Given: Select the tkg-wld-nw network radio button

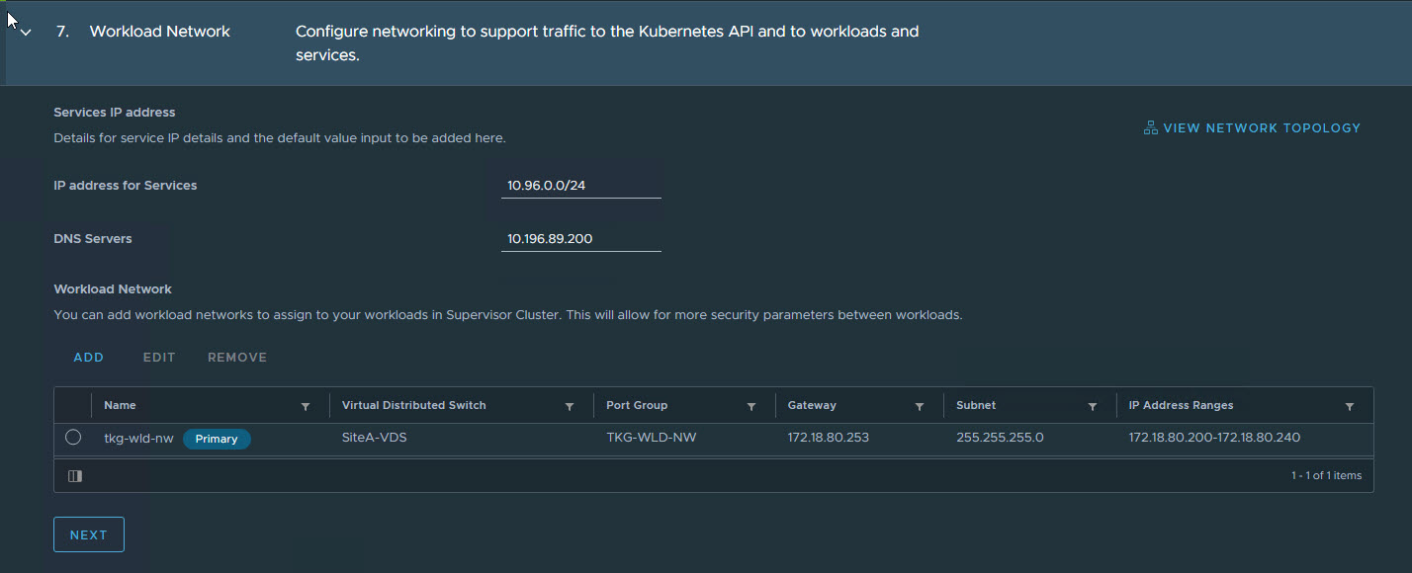Looking at the screenshot, I should coord(73,438).
